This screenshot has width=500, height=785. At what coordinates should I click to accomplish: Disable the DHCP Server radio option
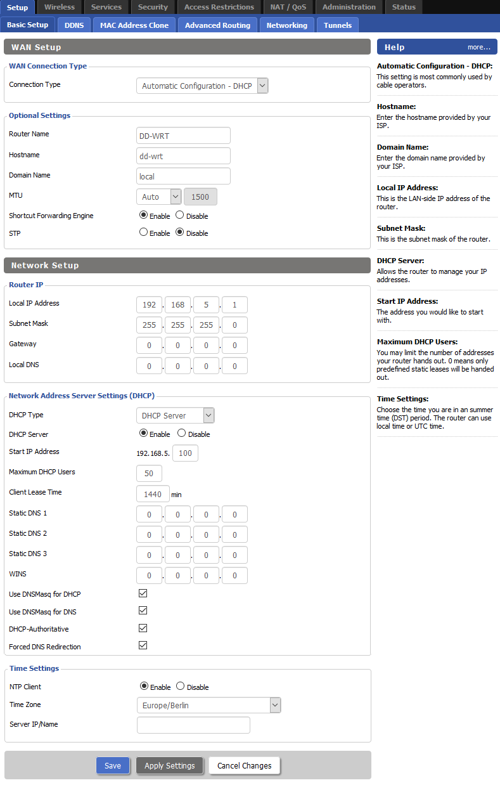182,434
